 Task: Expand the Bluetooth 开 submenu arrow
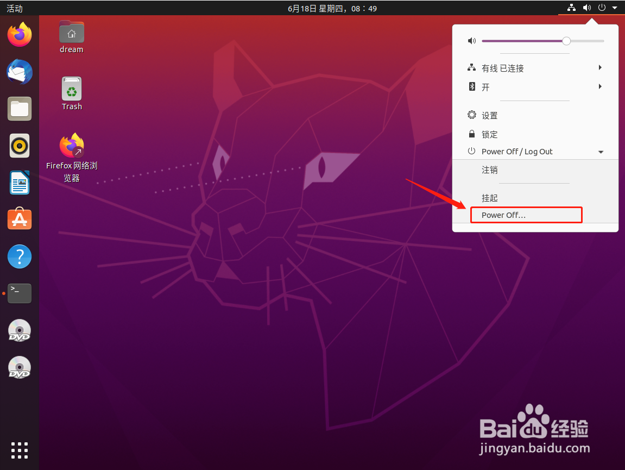pos(600,86)
